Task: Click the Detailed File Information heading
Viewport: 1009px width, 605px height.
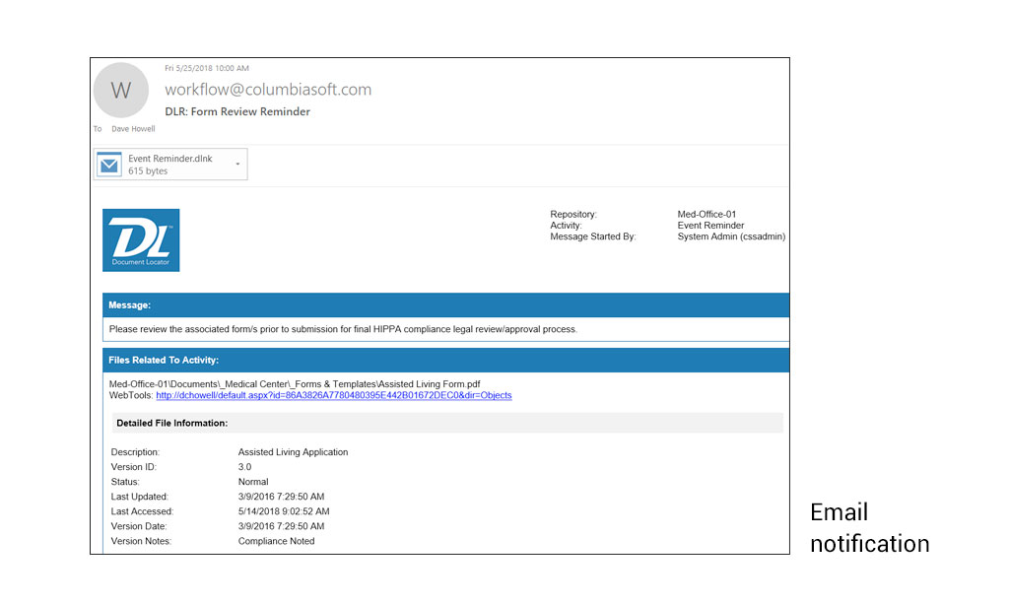Action: [x=171, y=423]
